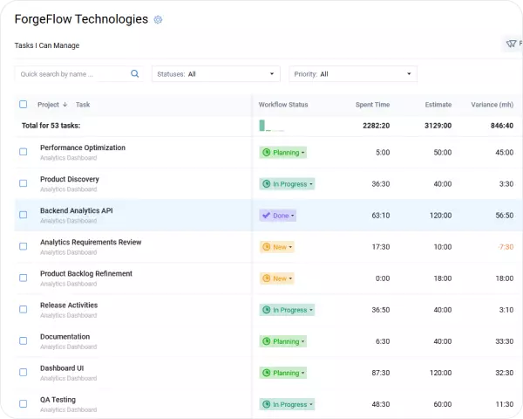Image resolution: width=523 pixels, height=419 pixels.
Task: Open settings gear next to ForgeFlow Technologies
Action: 158,20
